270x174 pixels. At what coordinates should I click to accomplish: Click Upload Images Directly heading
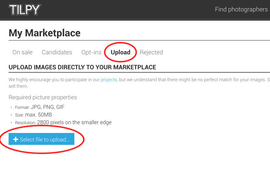(82, 67)
